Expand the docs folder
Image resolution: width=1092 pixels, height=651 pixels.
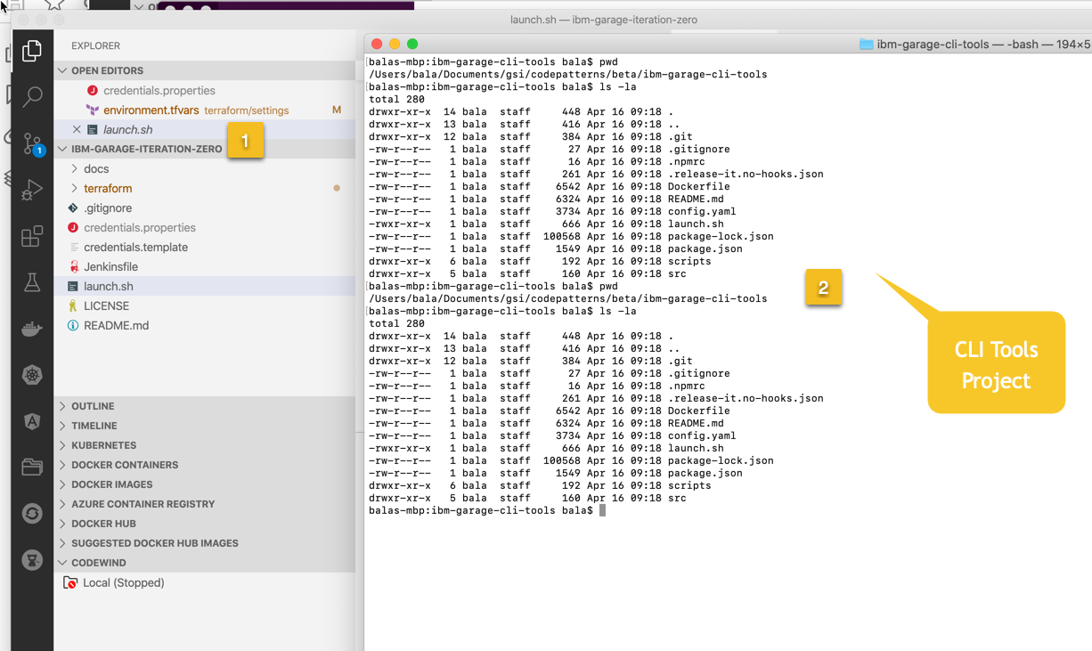(75, 169)
